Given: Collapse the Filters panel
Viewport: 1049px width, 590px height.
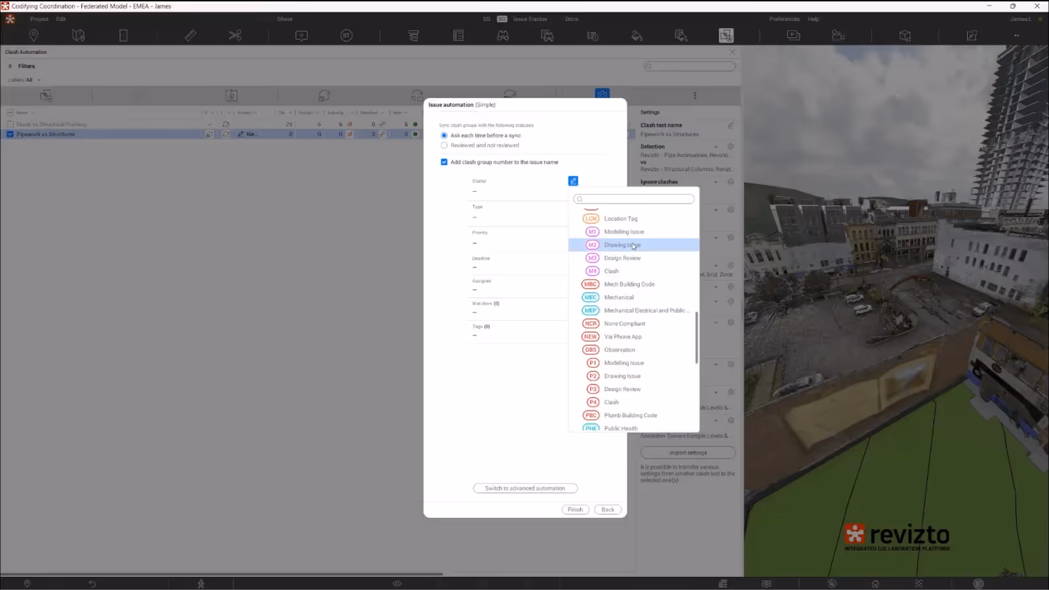Looking at the screenshot, I should [10, 66].
